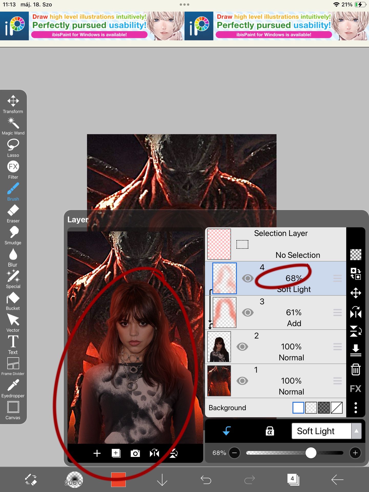The height and width of the screenshot is (492, 369).
Task: Add a new layer with plus icon
Action: (97, 453)
